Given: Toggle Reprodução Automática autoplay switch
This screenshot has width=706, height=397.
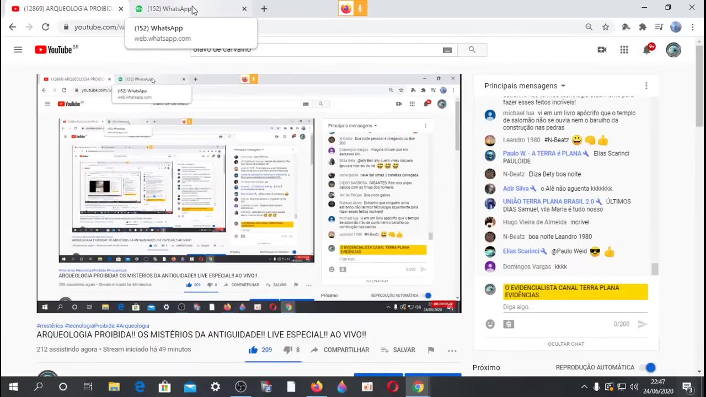Looking at the screenshot, I should click(x=648, y=368).
